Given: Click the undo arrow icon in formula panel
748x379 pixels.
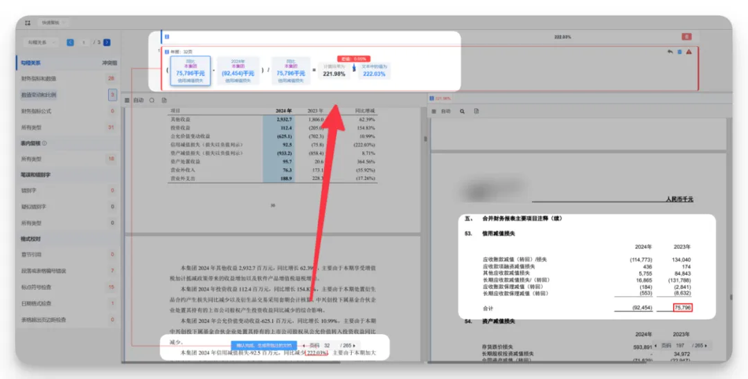Looking at the screenshot, I should 670,52.
